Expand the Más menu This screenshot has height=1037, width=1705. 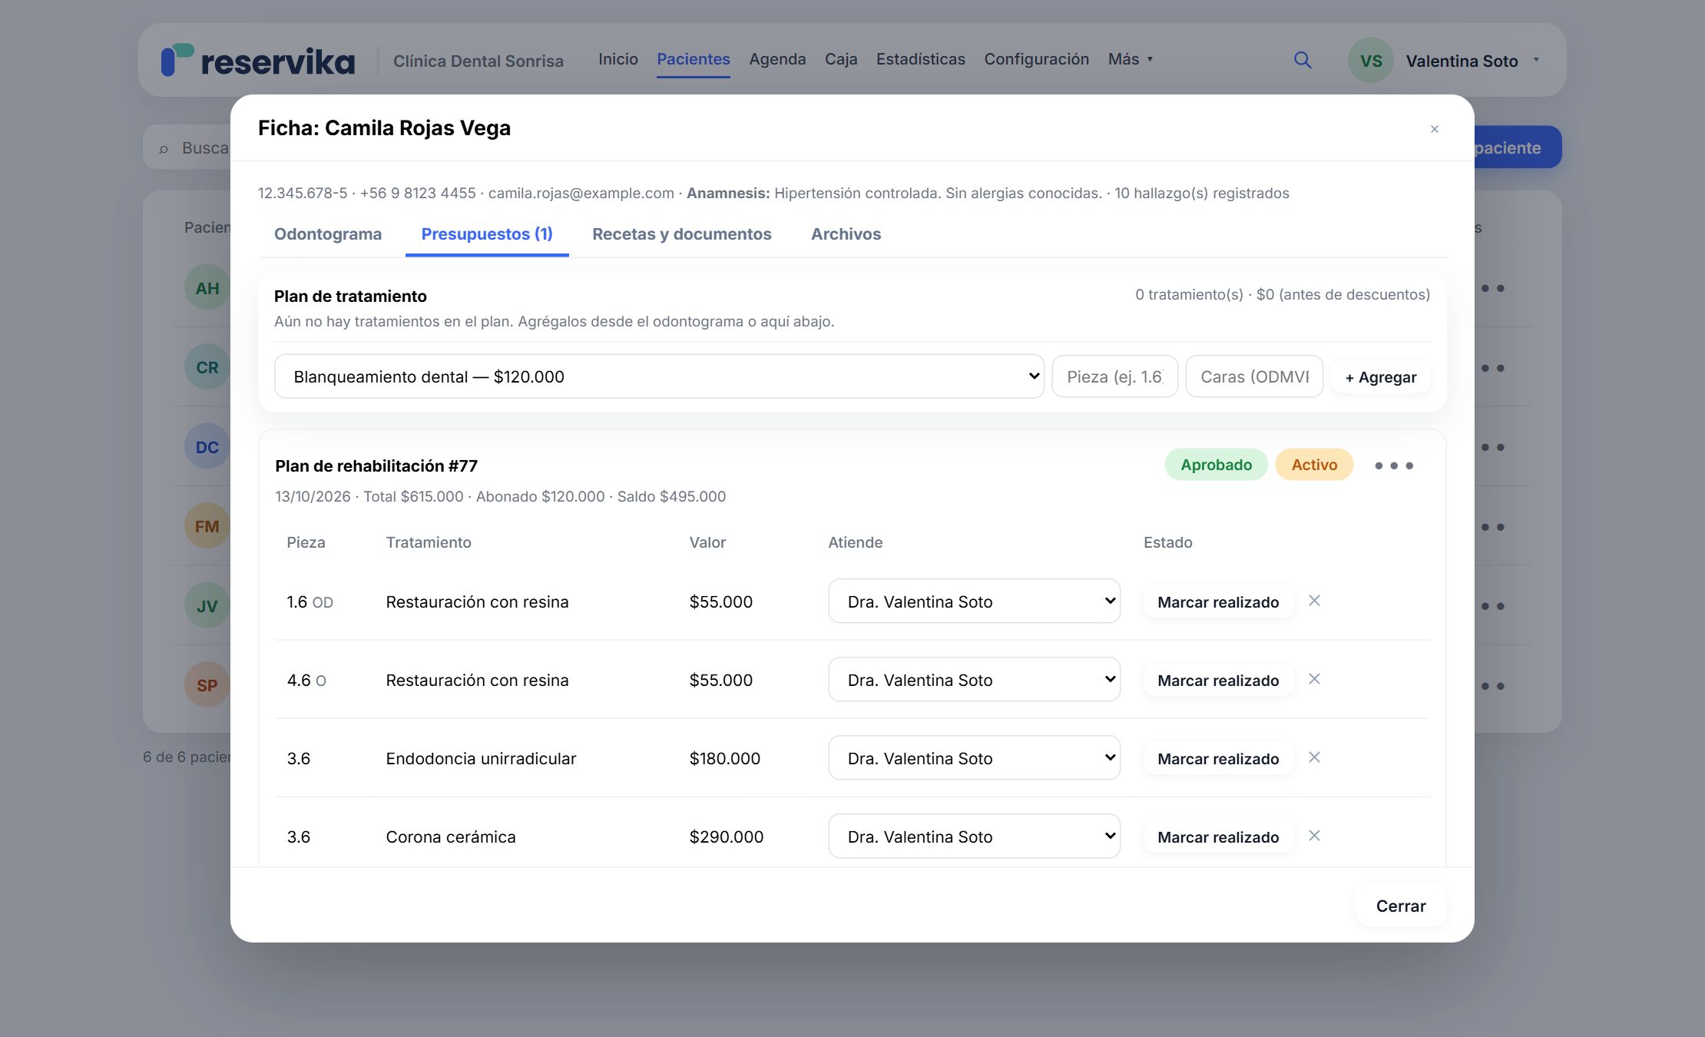pos(1131,59)
